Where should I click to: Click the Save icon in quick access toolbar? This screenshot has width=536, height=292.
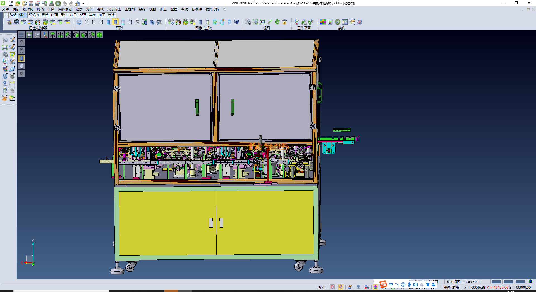click(31, 3)
